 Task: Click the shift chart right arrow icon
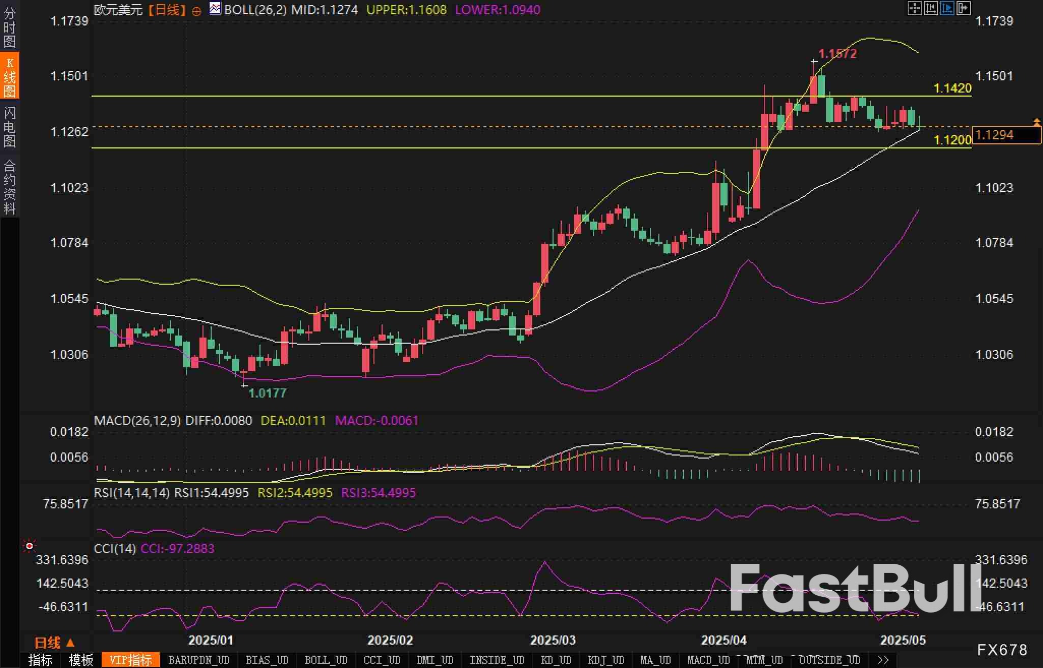963,8
